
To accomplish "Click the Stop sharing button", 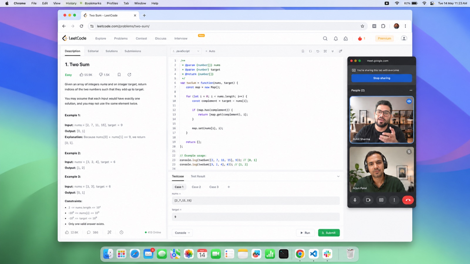I will point(382,78).
